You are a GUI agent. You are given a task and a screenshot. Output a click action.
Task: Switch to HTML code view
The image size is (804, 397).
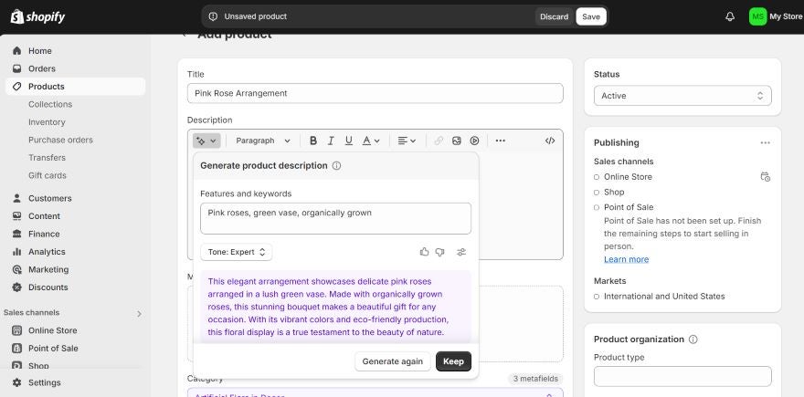[x=550, y=141]
